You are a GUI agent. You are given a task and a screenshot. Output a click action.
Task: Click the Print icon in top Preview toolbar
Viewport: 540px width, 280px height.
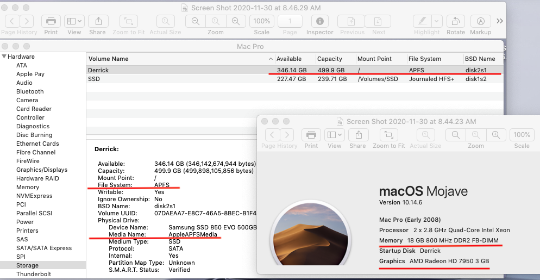click(51, 21)
